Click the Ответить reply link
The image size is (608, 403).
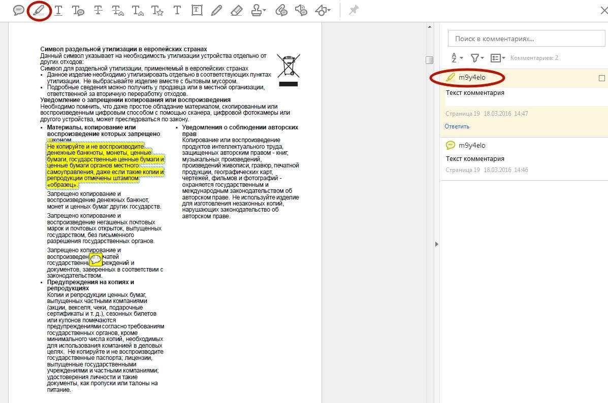[457, 126]
